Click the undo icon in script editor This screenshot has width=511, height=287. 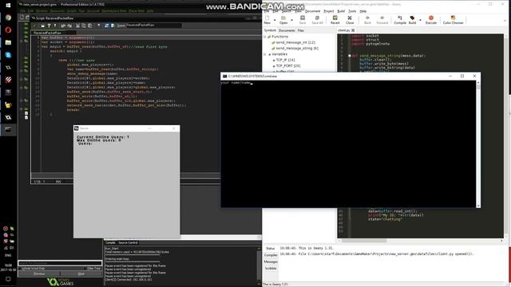pos(63,26)
